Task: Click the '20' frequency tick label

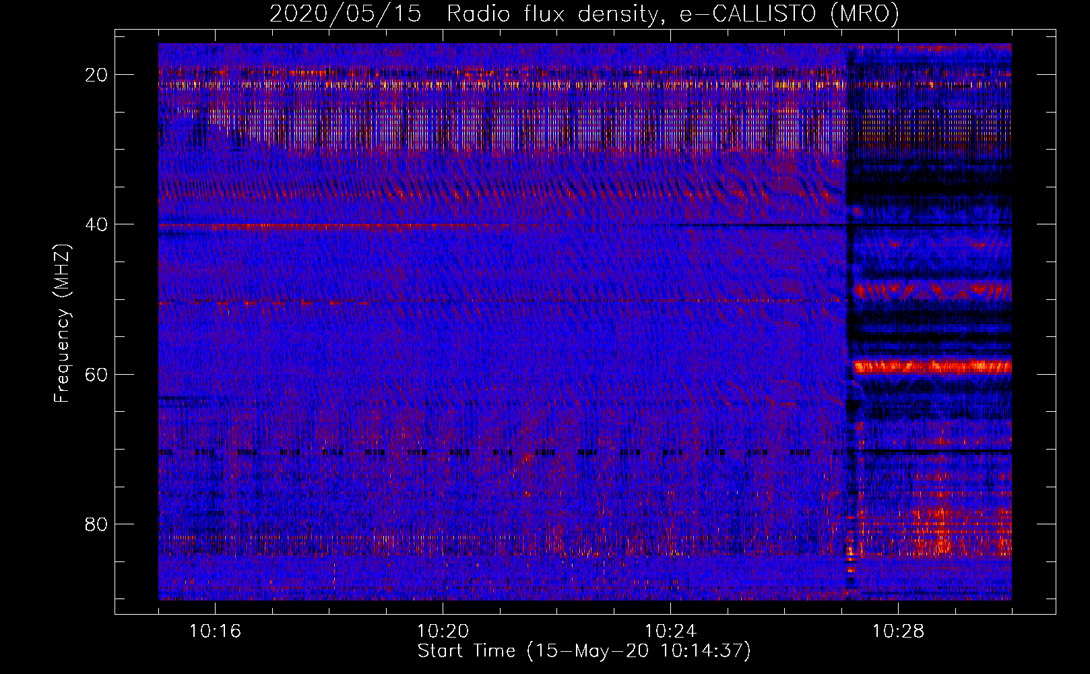Action: coord(97,75)
